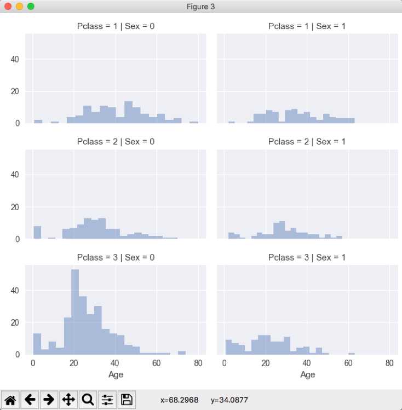Screen dimensions: 402x410
Task: Click the Figure 3 title bar text
Action: coord(201,7)
